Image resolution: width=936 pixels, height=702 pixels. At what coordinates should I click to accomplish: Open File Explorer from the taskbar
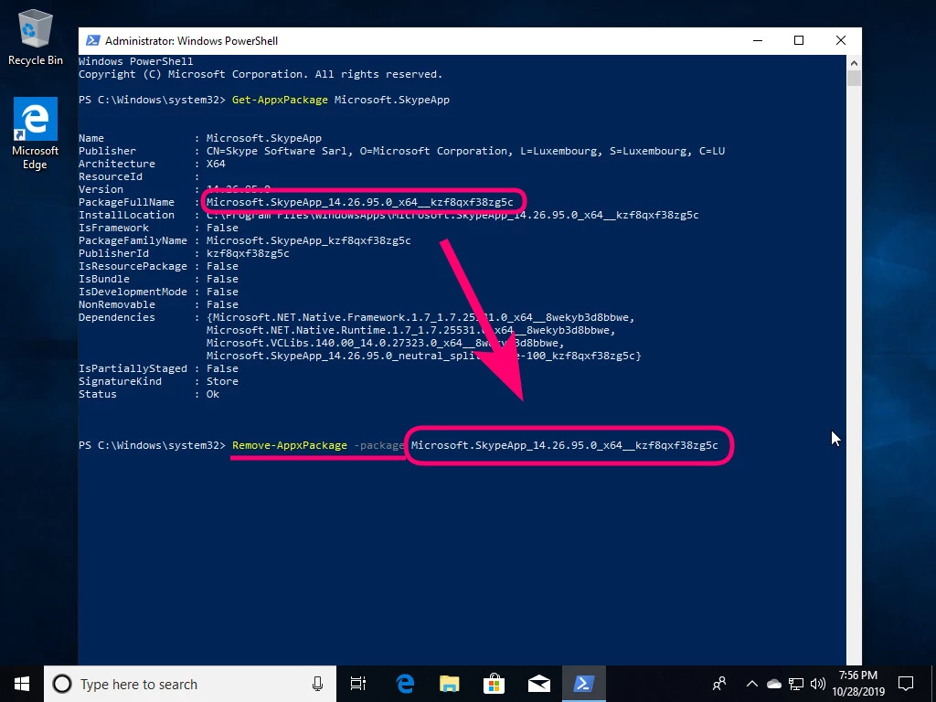(449, 683)
